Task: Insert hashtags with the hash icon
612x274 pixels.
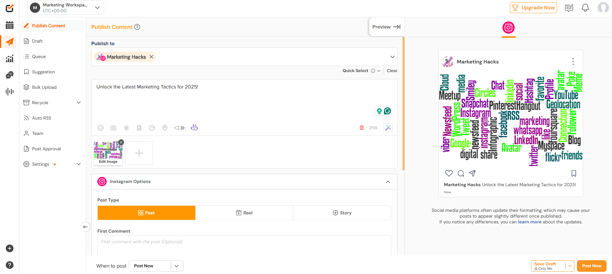Action: point(126,128)
